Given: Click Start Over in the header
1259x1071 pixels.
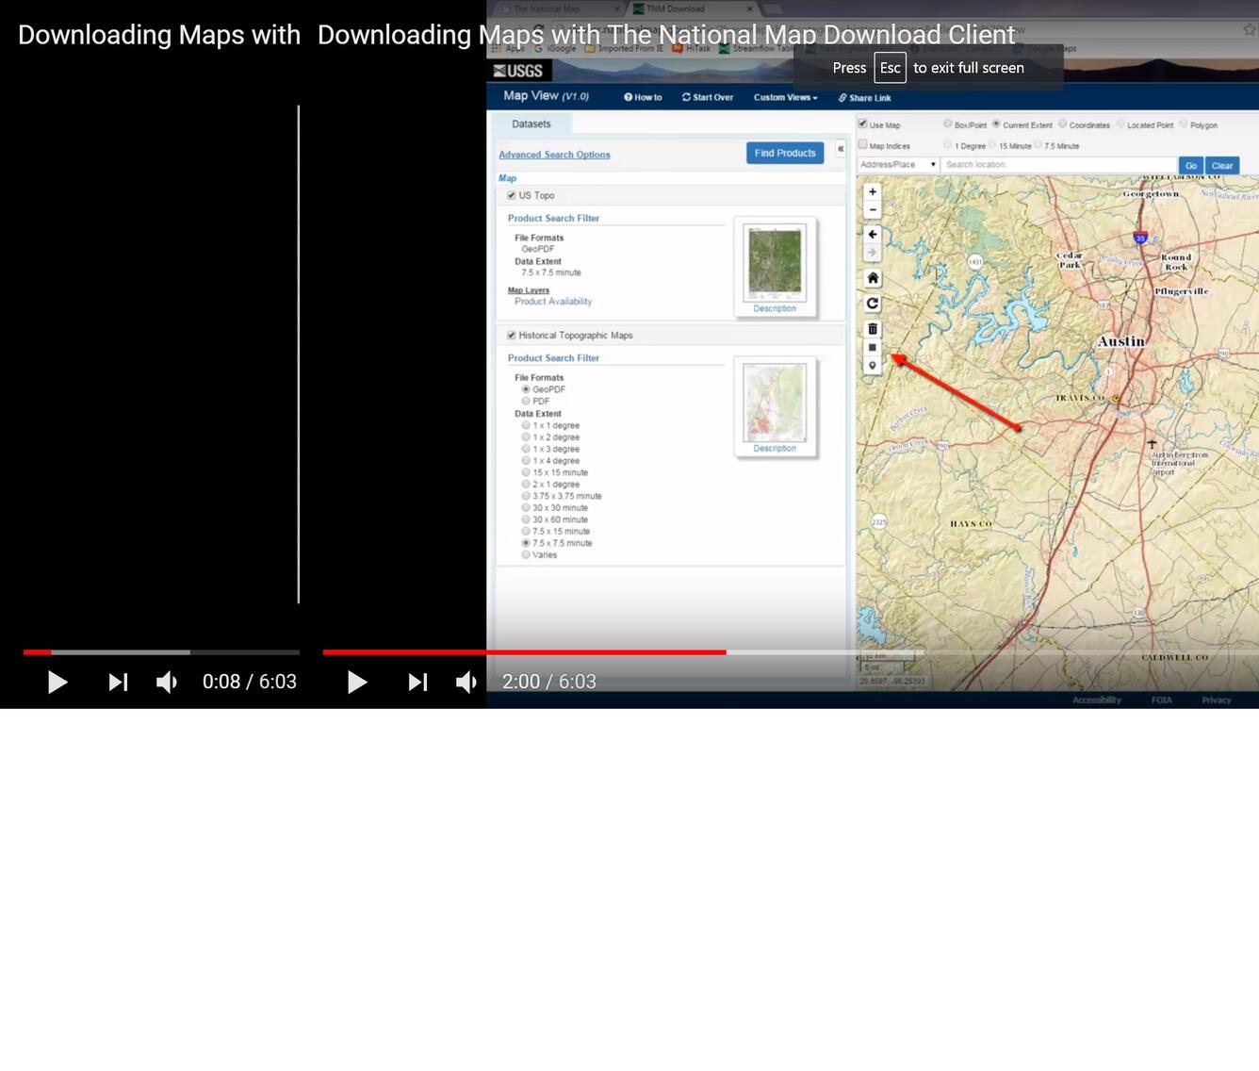Looking at the screenshot, I should click(x=707, y=97).
